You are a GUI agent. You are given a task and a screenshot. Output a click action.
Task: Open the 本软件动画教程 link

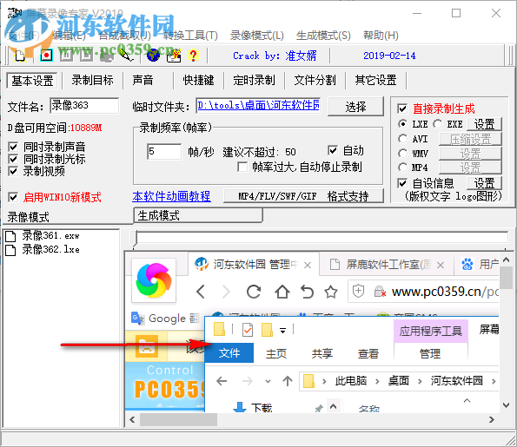171,196
